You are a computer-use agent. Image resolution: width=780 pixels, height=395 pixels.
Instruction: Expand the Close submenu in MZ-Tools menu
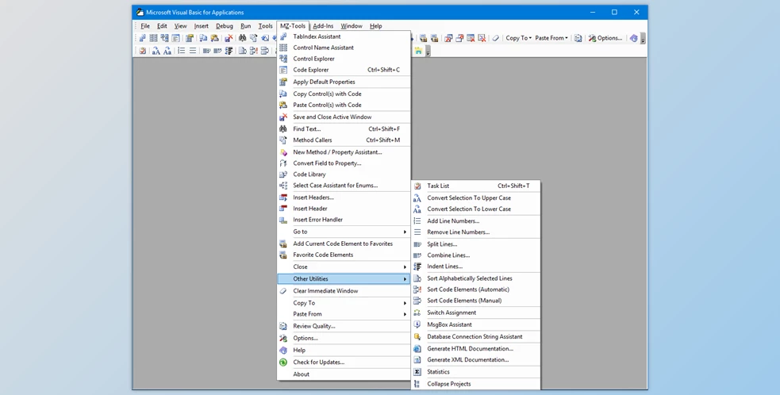click(x=344, y=267)
